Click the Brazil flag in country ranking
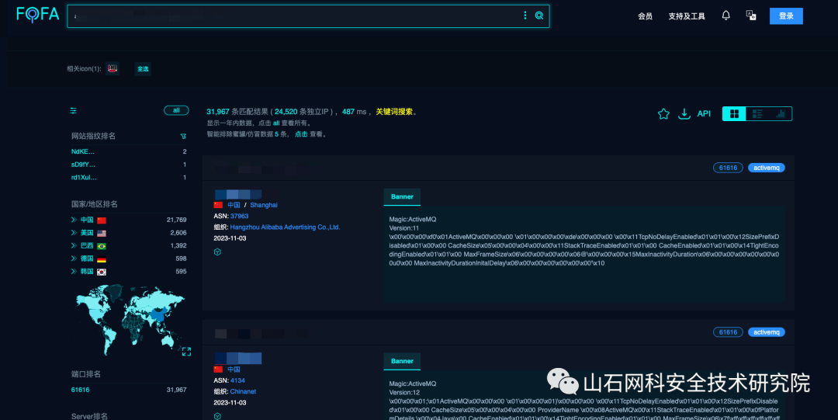The image size is (838, 420). (x=102, y=246)
